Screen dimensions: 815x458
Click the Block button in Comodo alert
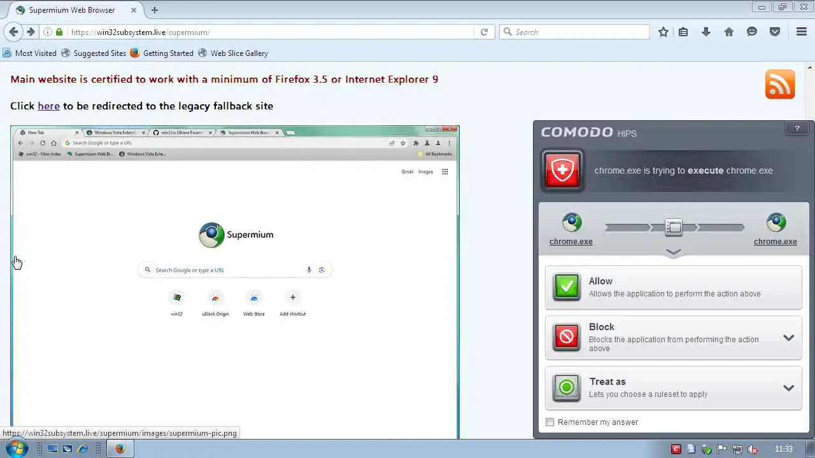(x=674, y=337)
